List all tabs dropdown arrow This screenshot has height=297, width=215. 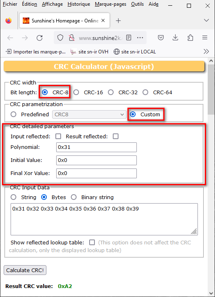[206, 20]
